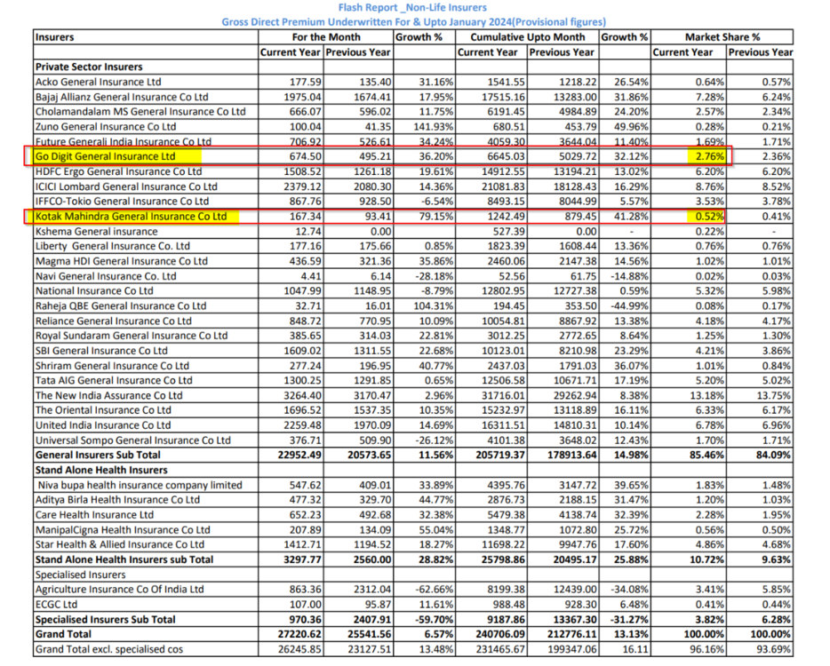830x666 pixels.
Task: Click Agriculture Insurance's -62.66% growth value
Action: tap(435, 590)
